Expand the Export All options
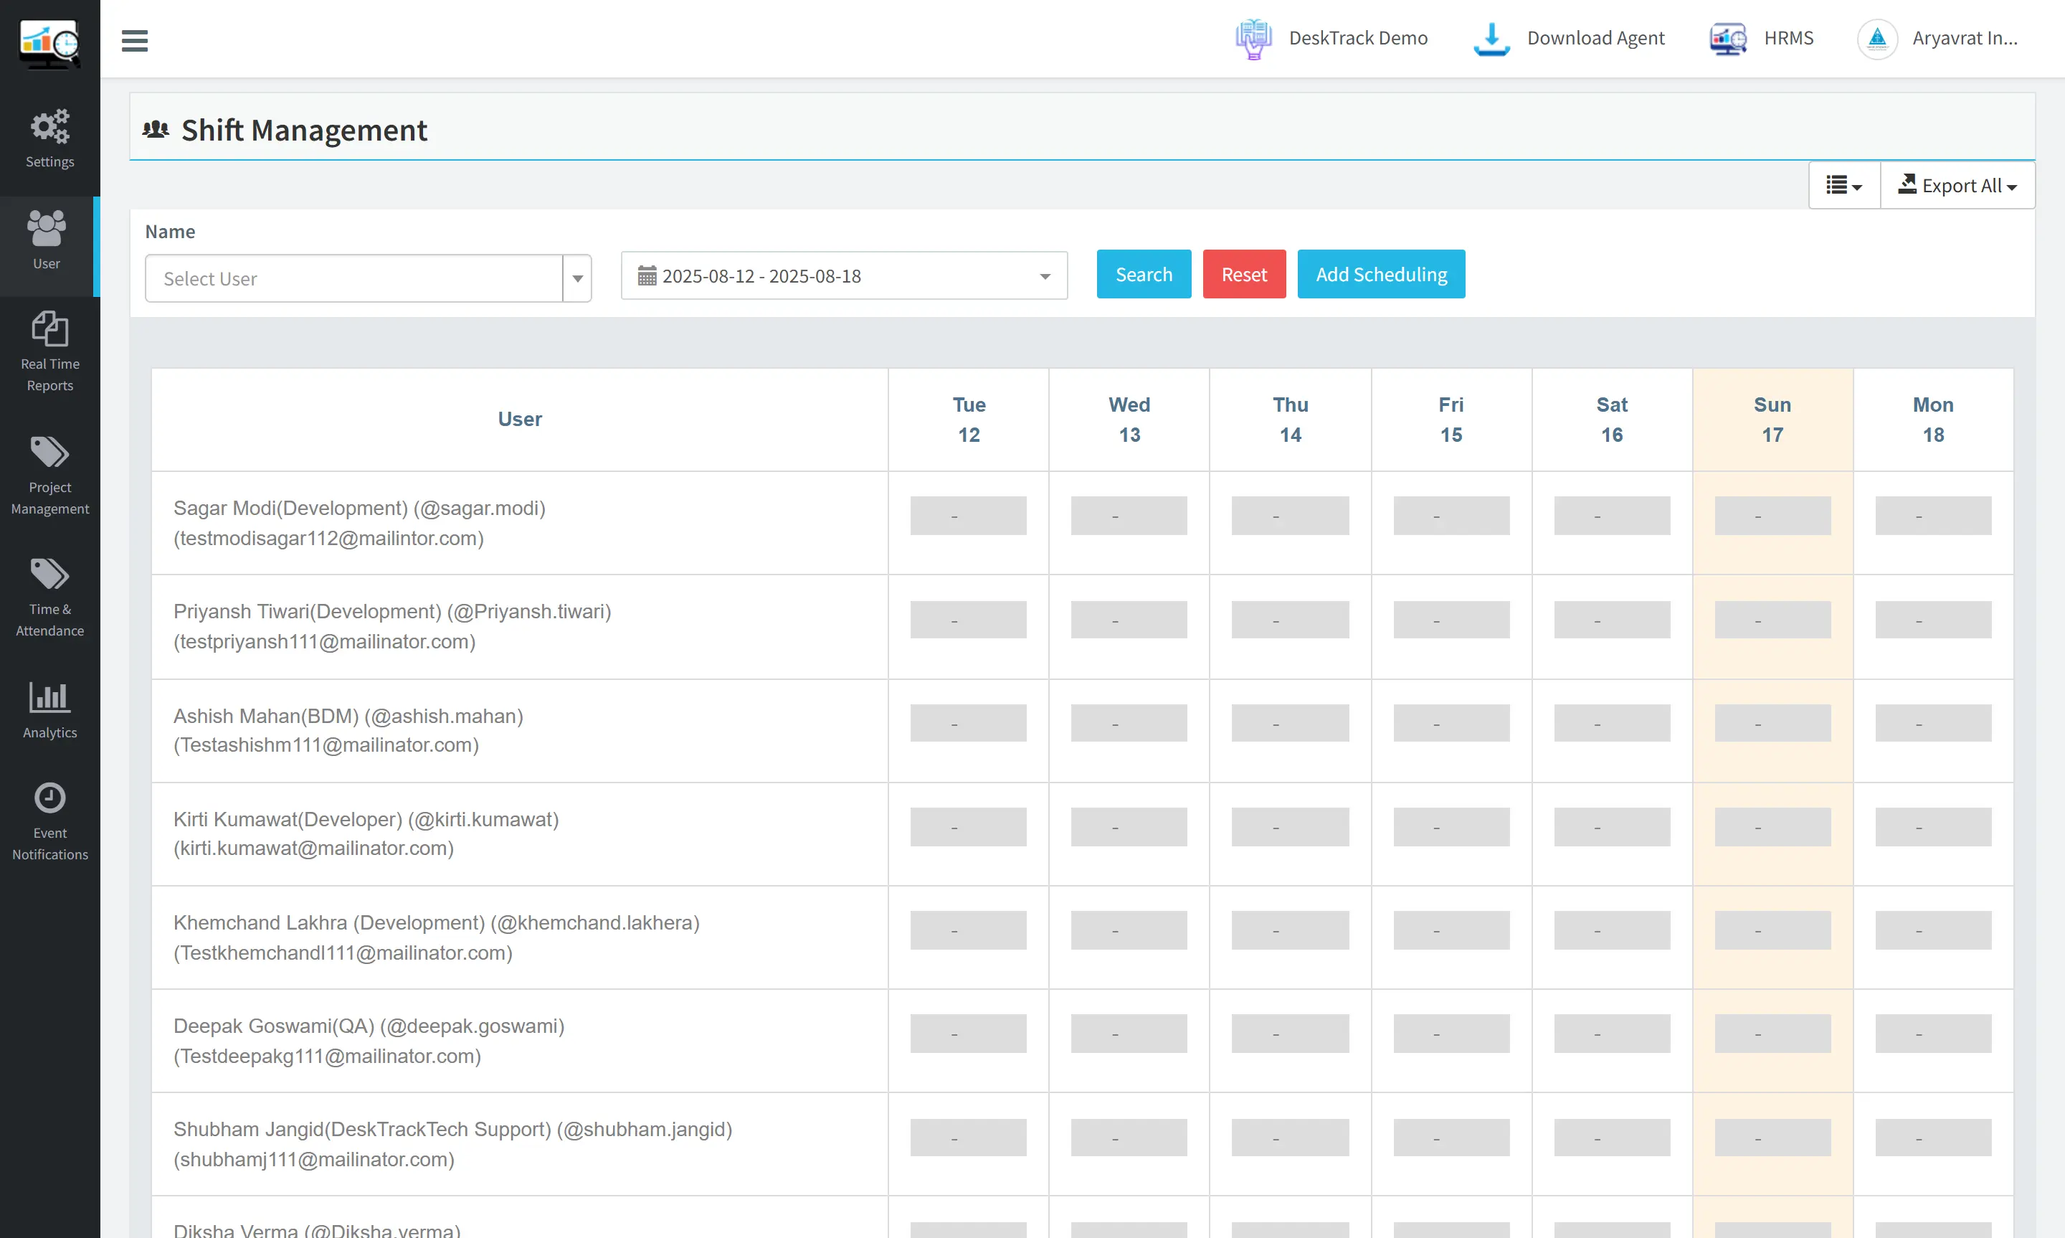The width and height of the screenshot is (2065, 1238). [1957, 184]
